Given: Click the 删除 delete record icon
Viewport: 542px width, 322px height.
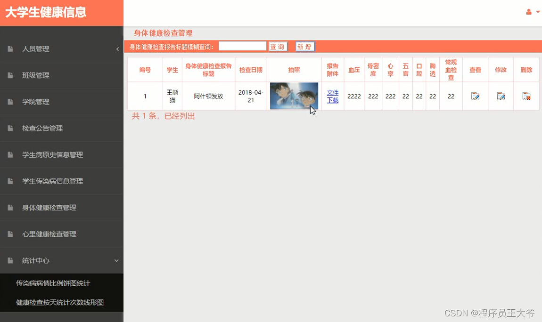Looking at the screenshot, I should point(526,96).
